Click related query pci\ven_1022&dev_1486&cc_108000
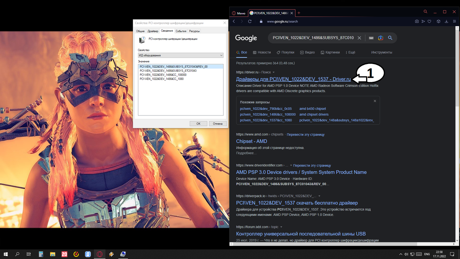This screenshot has height=259, width=460. 268,114
